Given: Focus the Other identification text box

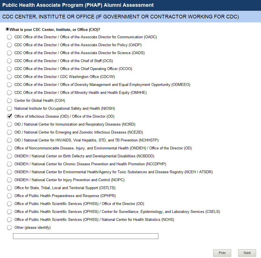Looking at the screenshot, I should point(86,236).
